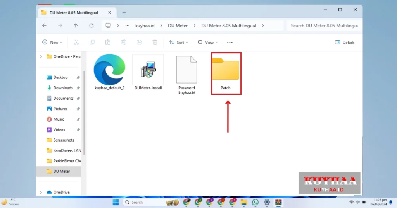Screen dimensions: 397x208
Task: Open Desktop in the sidebar
Action: click(60, 77)
